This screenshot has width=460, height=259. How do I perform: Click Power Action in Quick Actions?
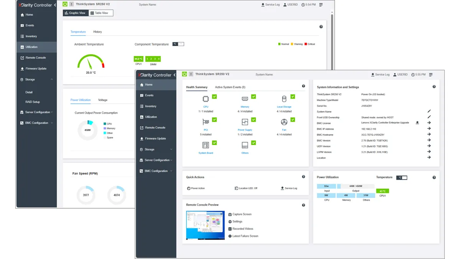[195, 188]
